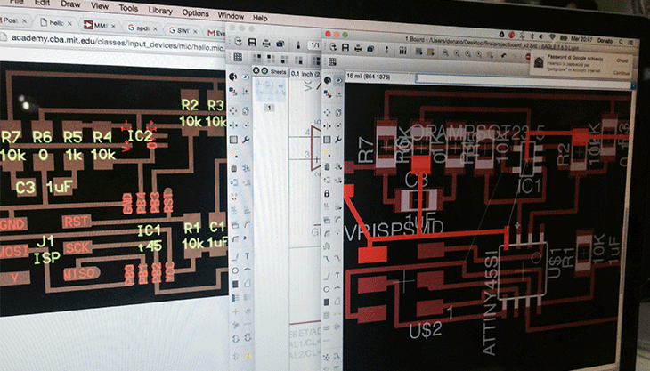Open the Window menu

point(231,16)
